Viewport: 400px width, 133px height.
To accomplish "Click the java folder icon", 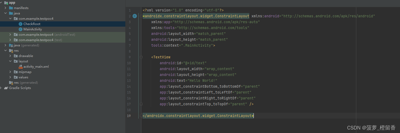I will 11,13.
